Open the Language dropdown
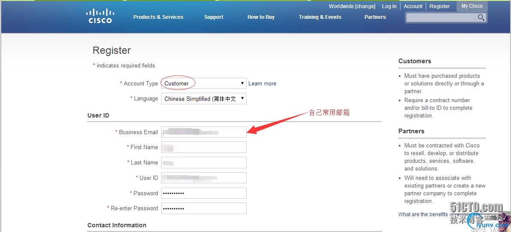 204,98
